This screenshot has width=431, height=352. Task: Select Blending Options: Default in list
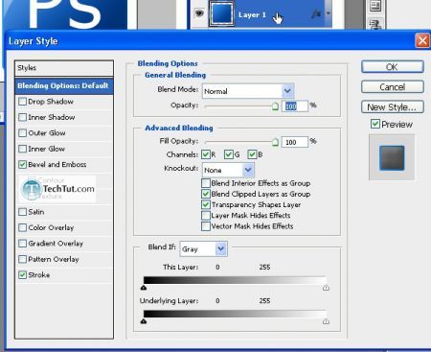[64, 85]
